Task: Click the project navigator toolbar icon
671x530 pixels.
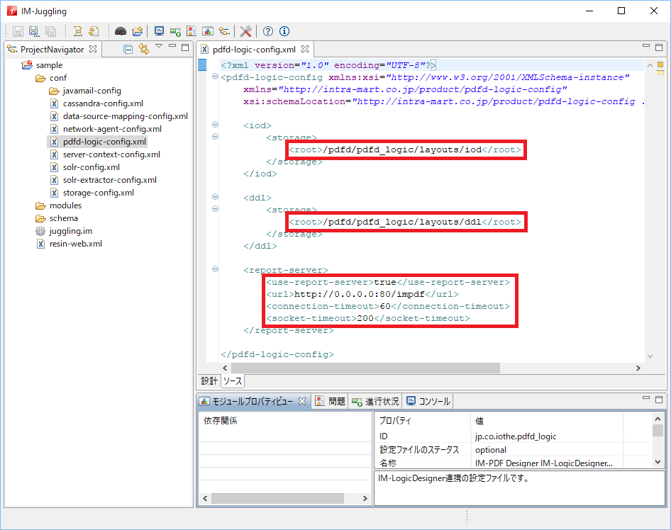Action: pyautogui.click(x=224, y=31)
